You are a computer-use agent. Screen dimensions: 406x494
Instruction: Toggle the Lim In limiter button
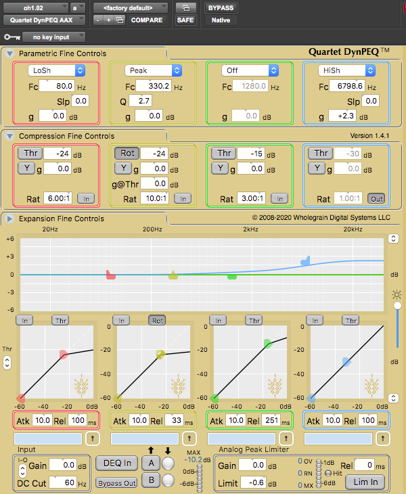[x=365, y=482]
